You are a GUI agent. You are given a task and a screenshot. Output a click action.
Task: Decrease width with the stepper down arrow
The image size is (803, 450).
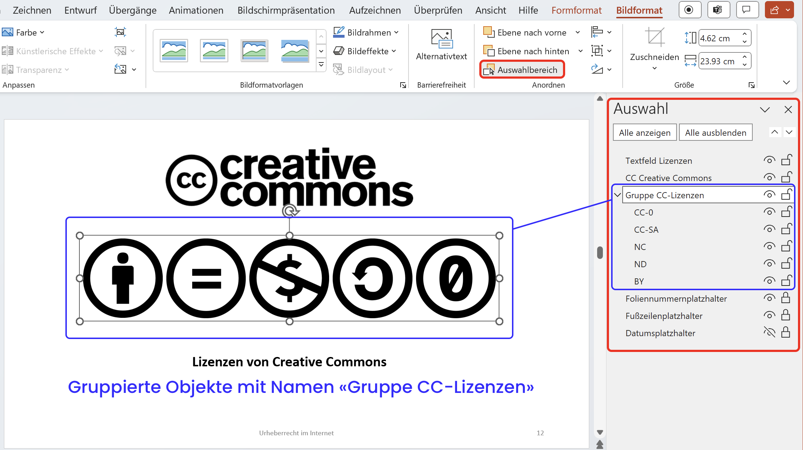pyautogui.click(x=744, y=65)
